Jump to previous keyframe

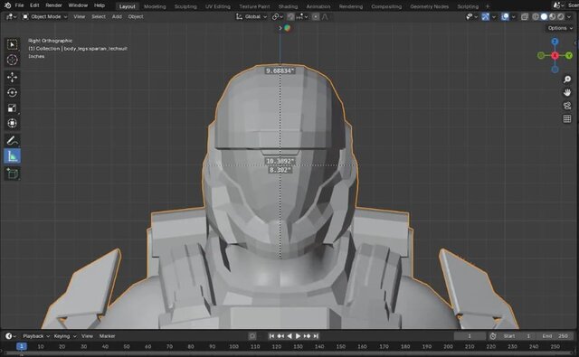[280, 336]
